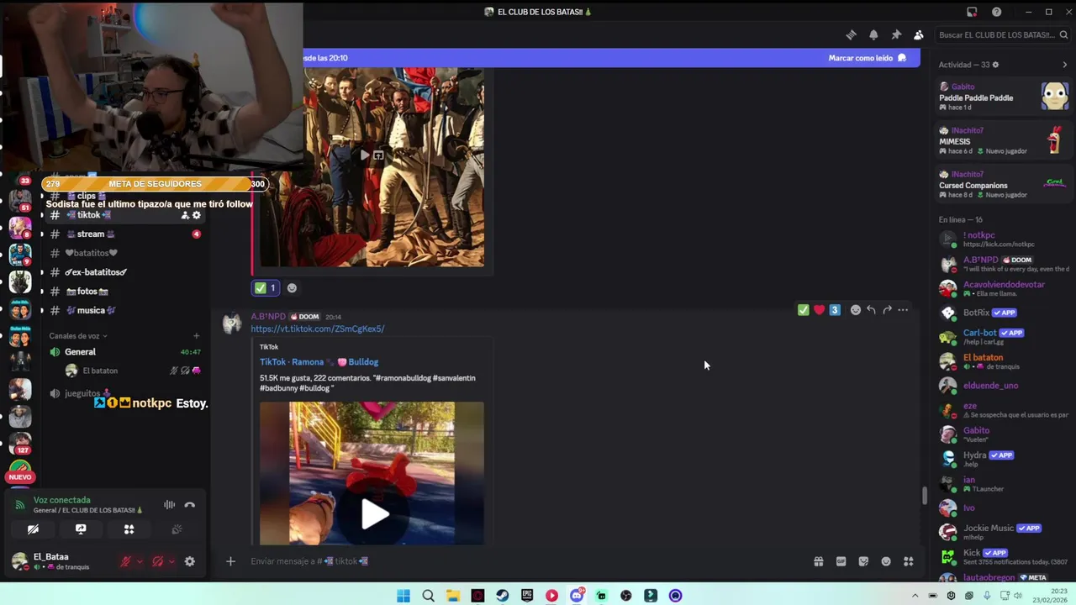
Task: Open Steam from the Windows taskbar
Action: point(502,596)
